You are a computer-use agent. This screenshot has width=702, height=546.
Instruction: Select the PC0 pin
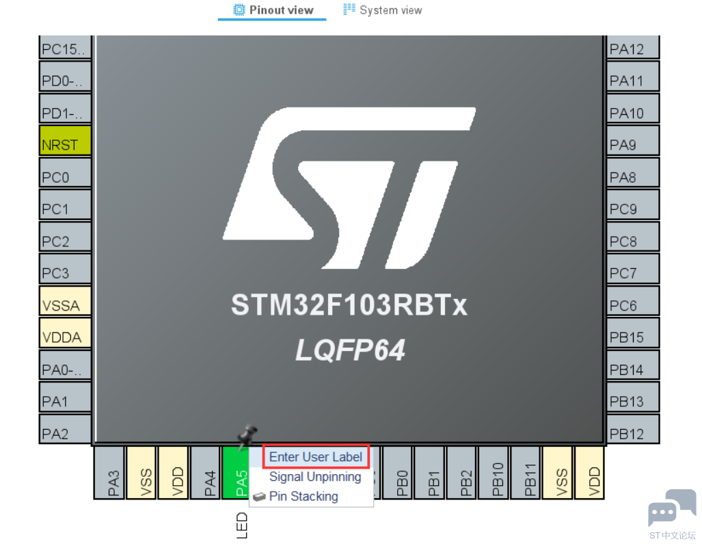(65, 177)
